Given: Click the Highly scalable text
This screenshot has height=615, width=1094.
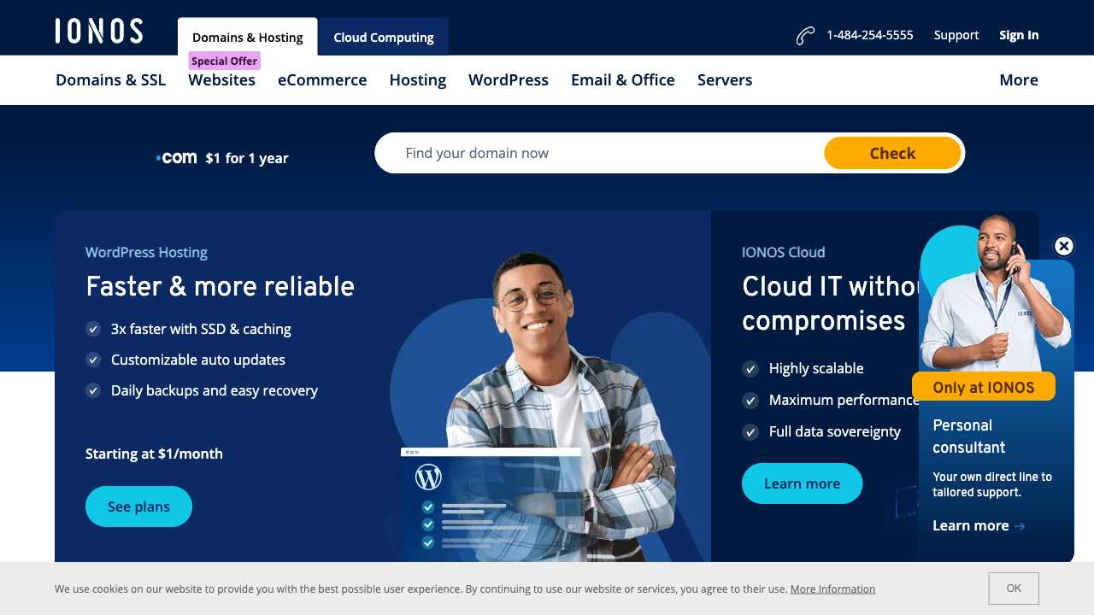Looking at the screenshot, I should click(816, 368).
